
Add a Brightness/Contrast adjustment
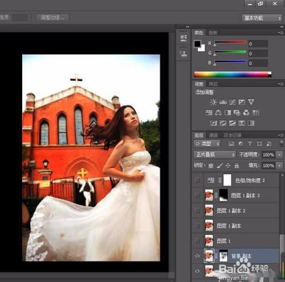[x=213, y=102]
